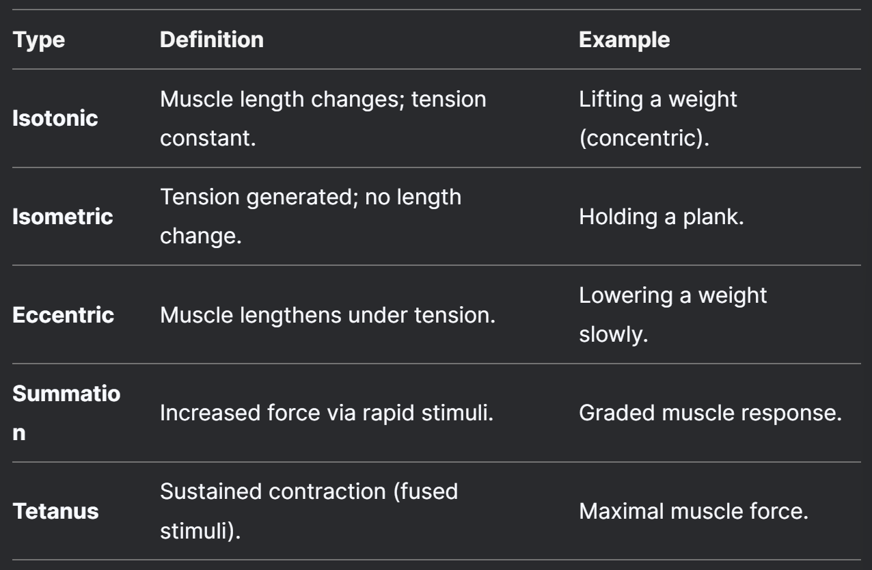
Task: Select 'Graded muscle response' example cell
Action: (710, 413)
